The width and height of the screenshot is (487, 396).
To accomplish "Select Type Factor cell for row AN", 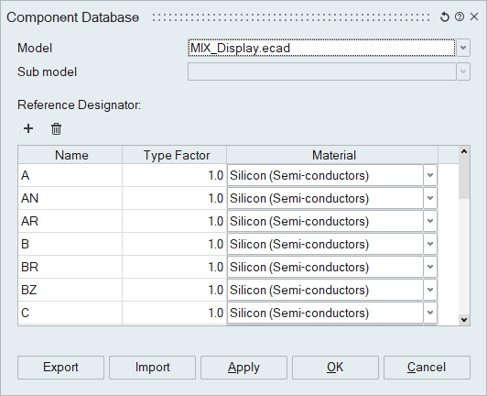I will pos(174,198).
